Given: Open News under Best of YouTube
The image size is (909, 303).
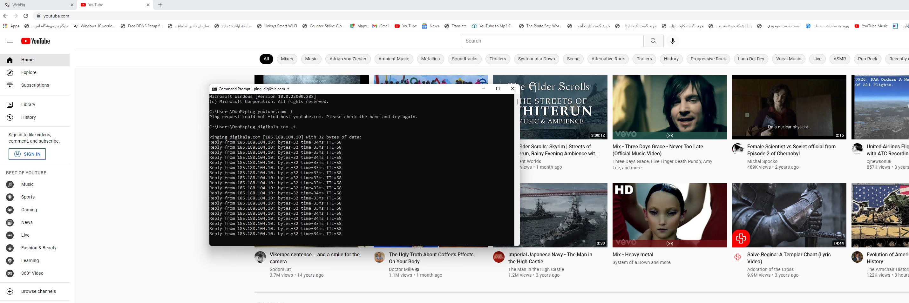Looking at the screenshot, I should point(35,223).
